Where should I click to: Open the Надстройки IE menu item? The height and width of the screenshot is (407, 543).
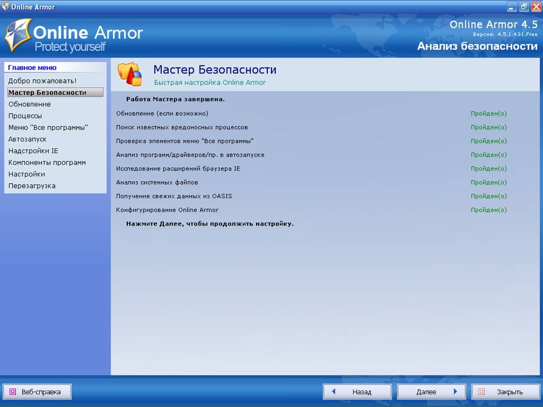33,151
